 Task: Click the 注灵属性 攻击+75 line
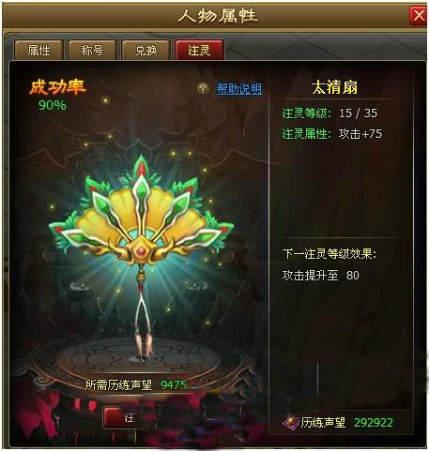pyautogui.click(x=332, y=134)
